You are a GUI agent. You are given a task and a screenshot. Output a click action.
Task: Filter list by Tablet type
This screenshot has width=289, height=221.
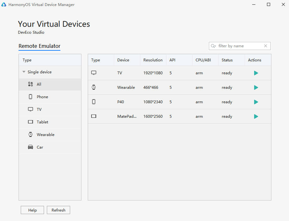tap(50, 122)
